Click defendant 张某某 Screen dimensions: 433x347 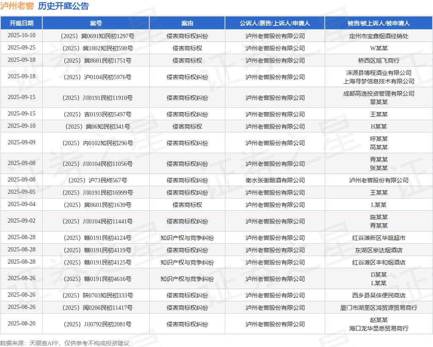pos(378,168)
